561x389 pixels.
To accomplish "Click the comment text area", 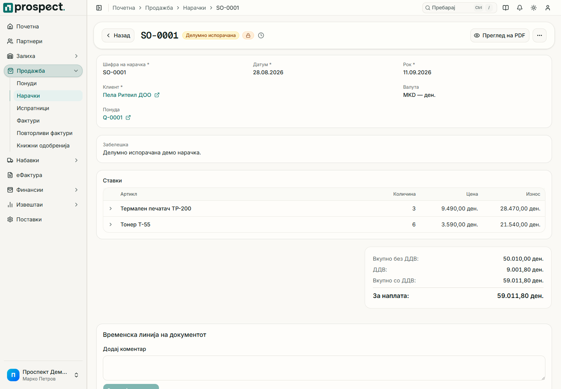I will pos(324,368).
